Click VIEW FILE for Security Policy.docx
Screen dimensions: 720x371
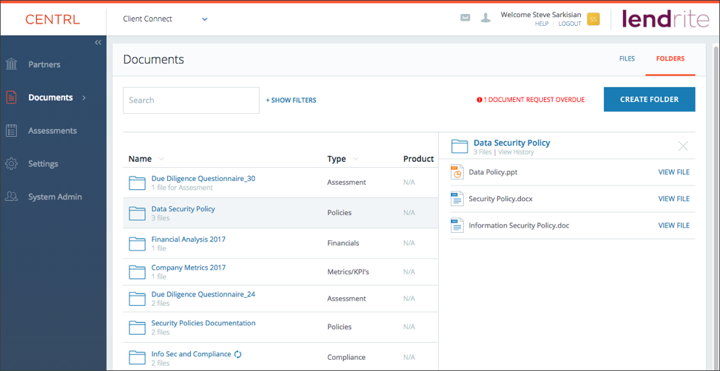(x=674, y=199)
